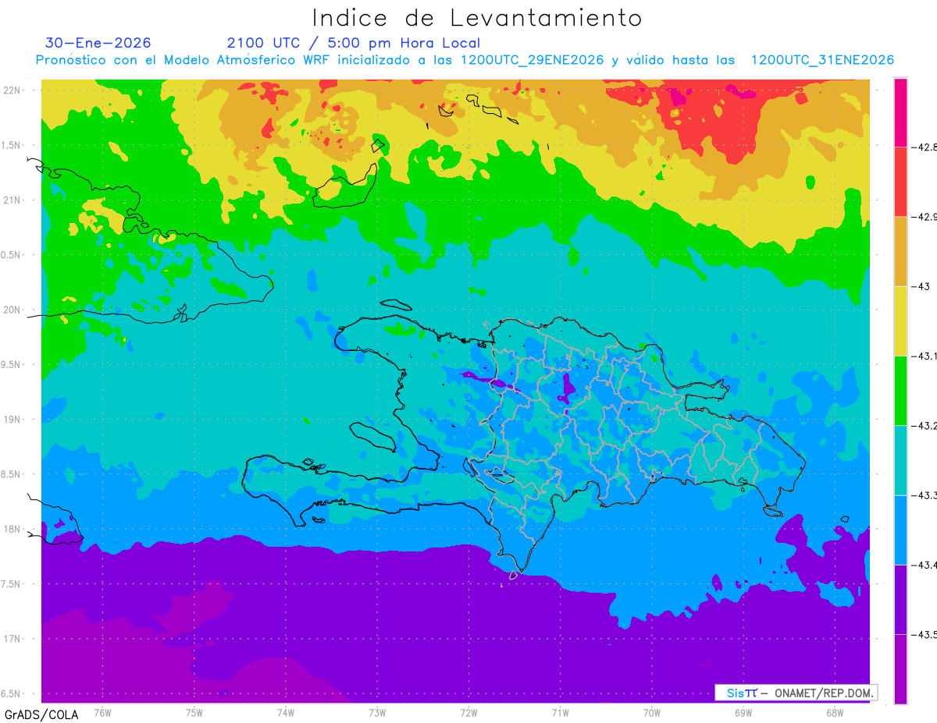Pick the blue legend color swatch

click(x=900, y=530)
